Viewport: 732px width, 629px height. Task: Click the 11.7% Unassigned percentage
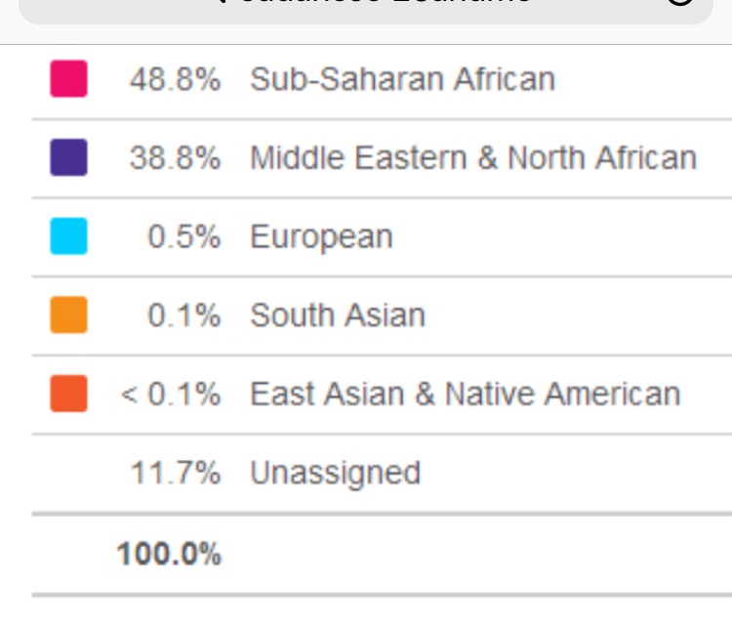176,473
